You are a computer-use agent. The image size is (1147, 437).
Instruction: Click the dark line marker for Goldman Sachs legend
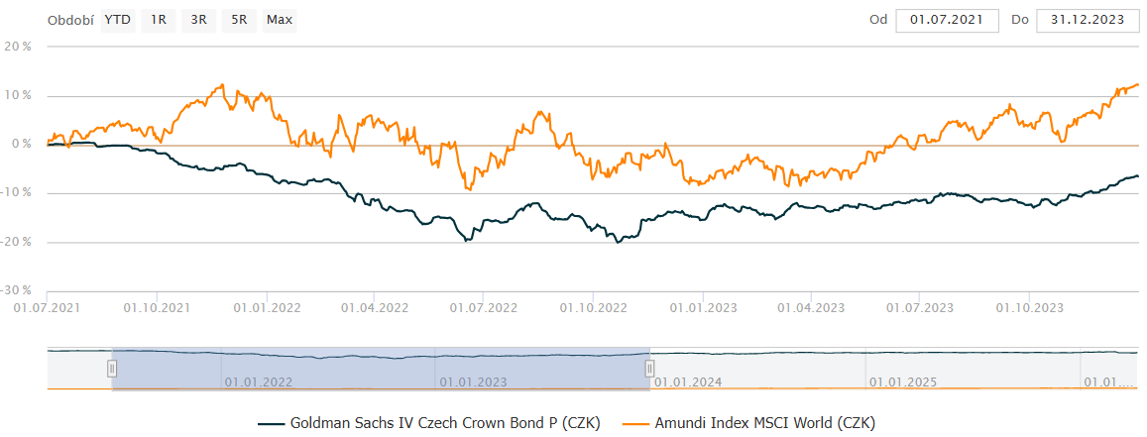[271, 423]
